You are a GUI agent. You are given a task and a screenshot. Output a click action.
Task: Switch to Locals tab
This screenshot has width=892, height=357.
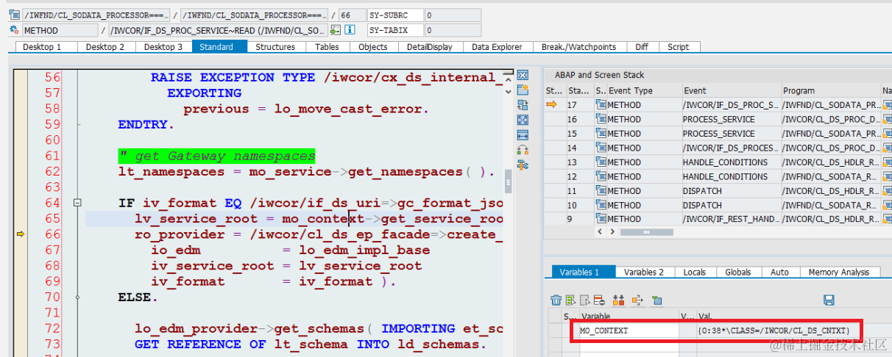(695, 272)
